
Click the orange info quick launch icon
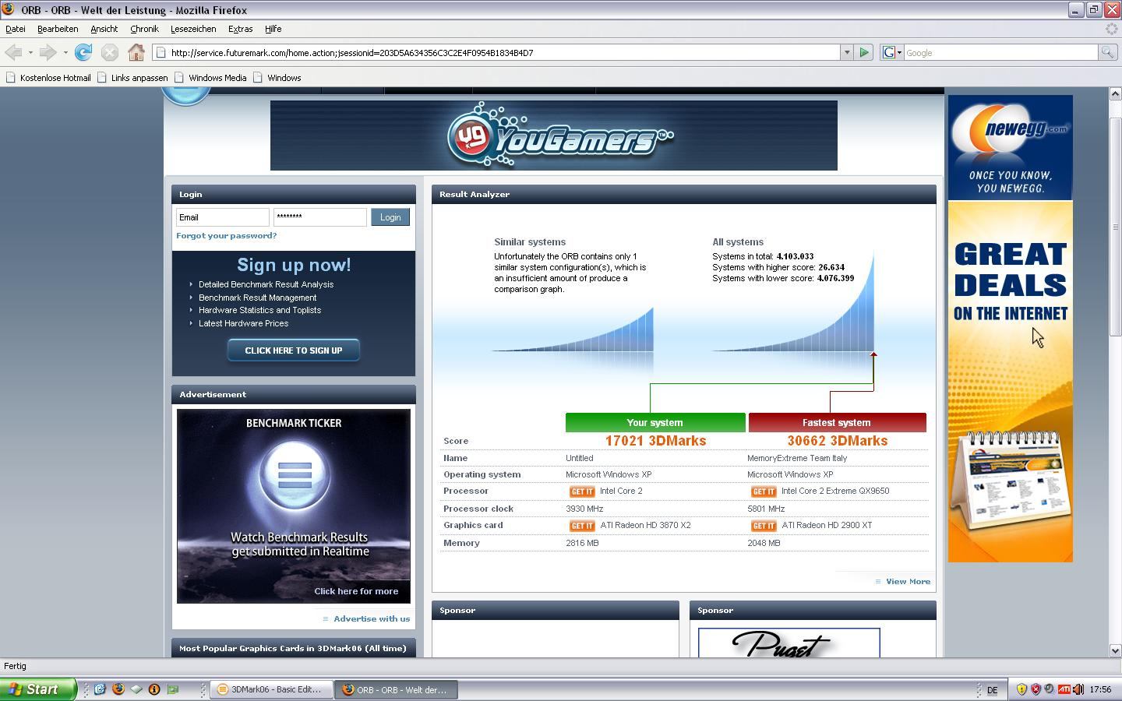(154, 689)
